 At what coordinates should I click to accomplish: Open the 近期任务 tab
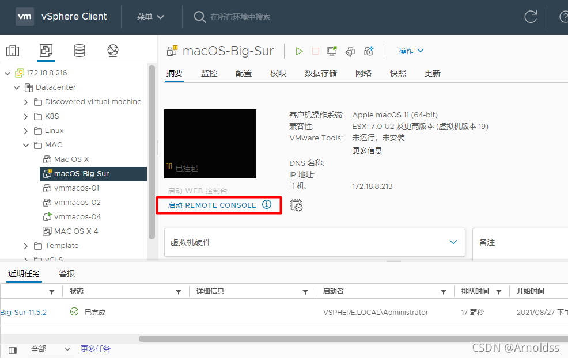pyautogui.click(x=24, y=273)
